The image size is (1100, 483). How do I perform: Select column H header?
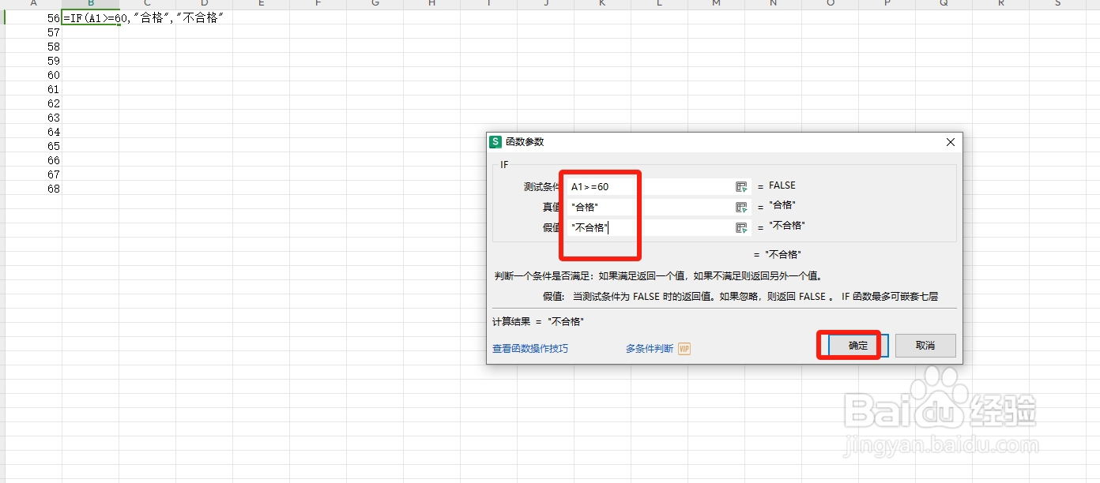click(x=432, y=5)
